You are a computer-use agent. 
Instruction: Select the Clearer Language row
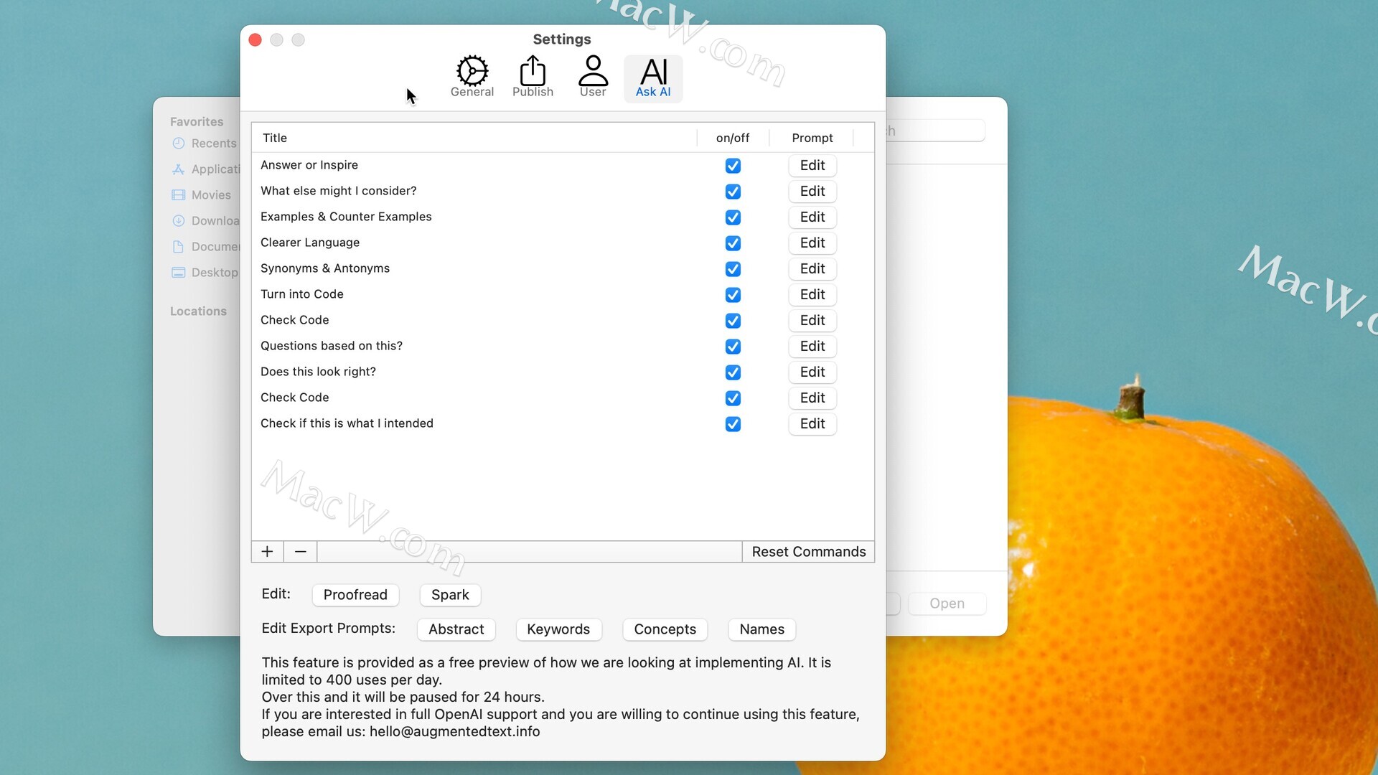point(563,243)
